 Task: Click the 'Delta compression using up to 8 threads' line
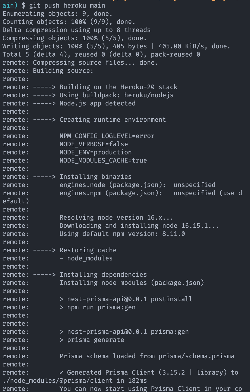(76, 30)
